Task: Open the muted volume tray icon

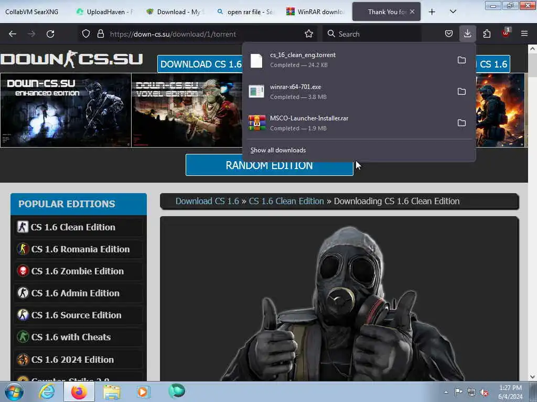Action: tap(484, 392)
